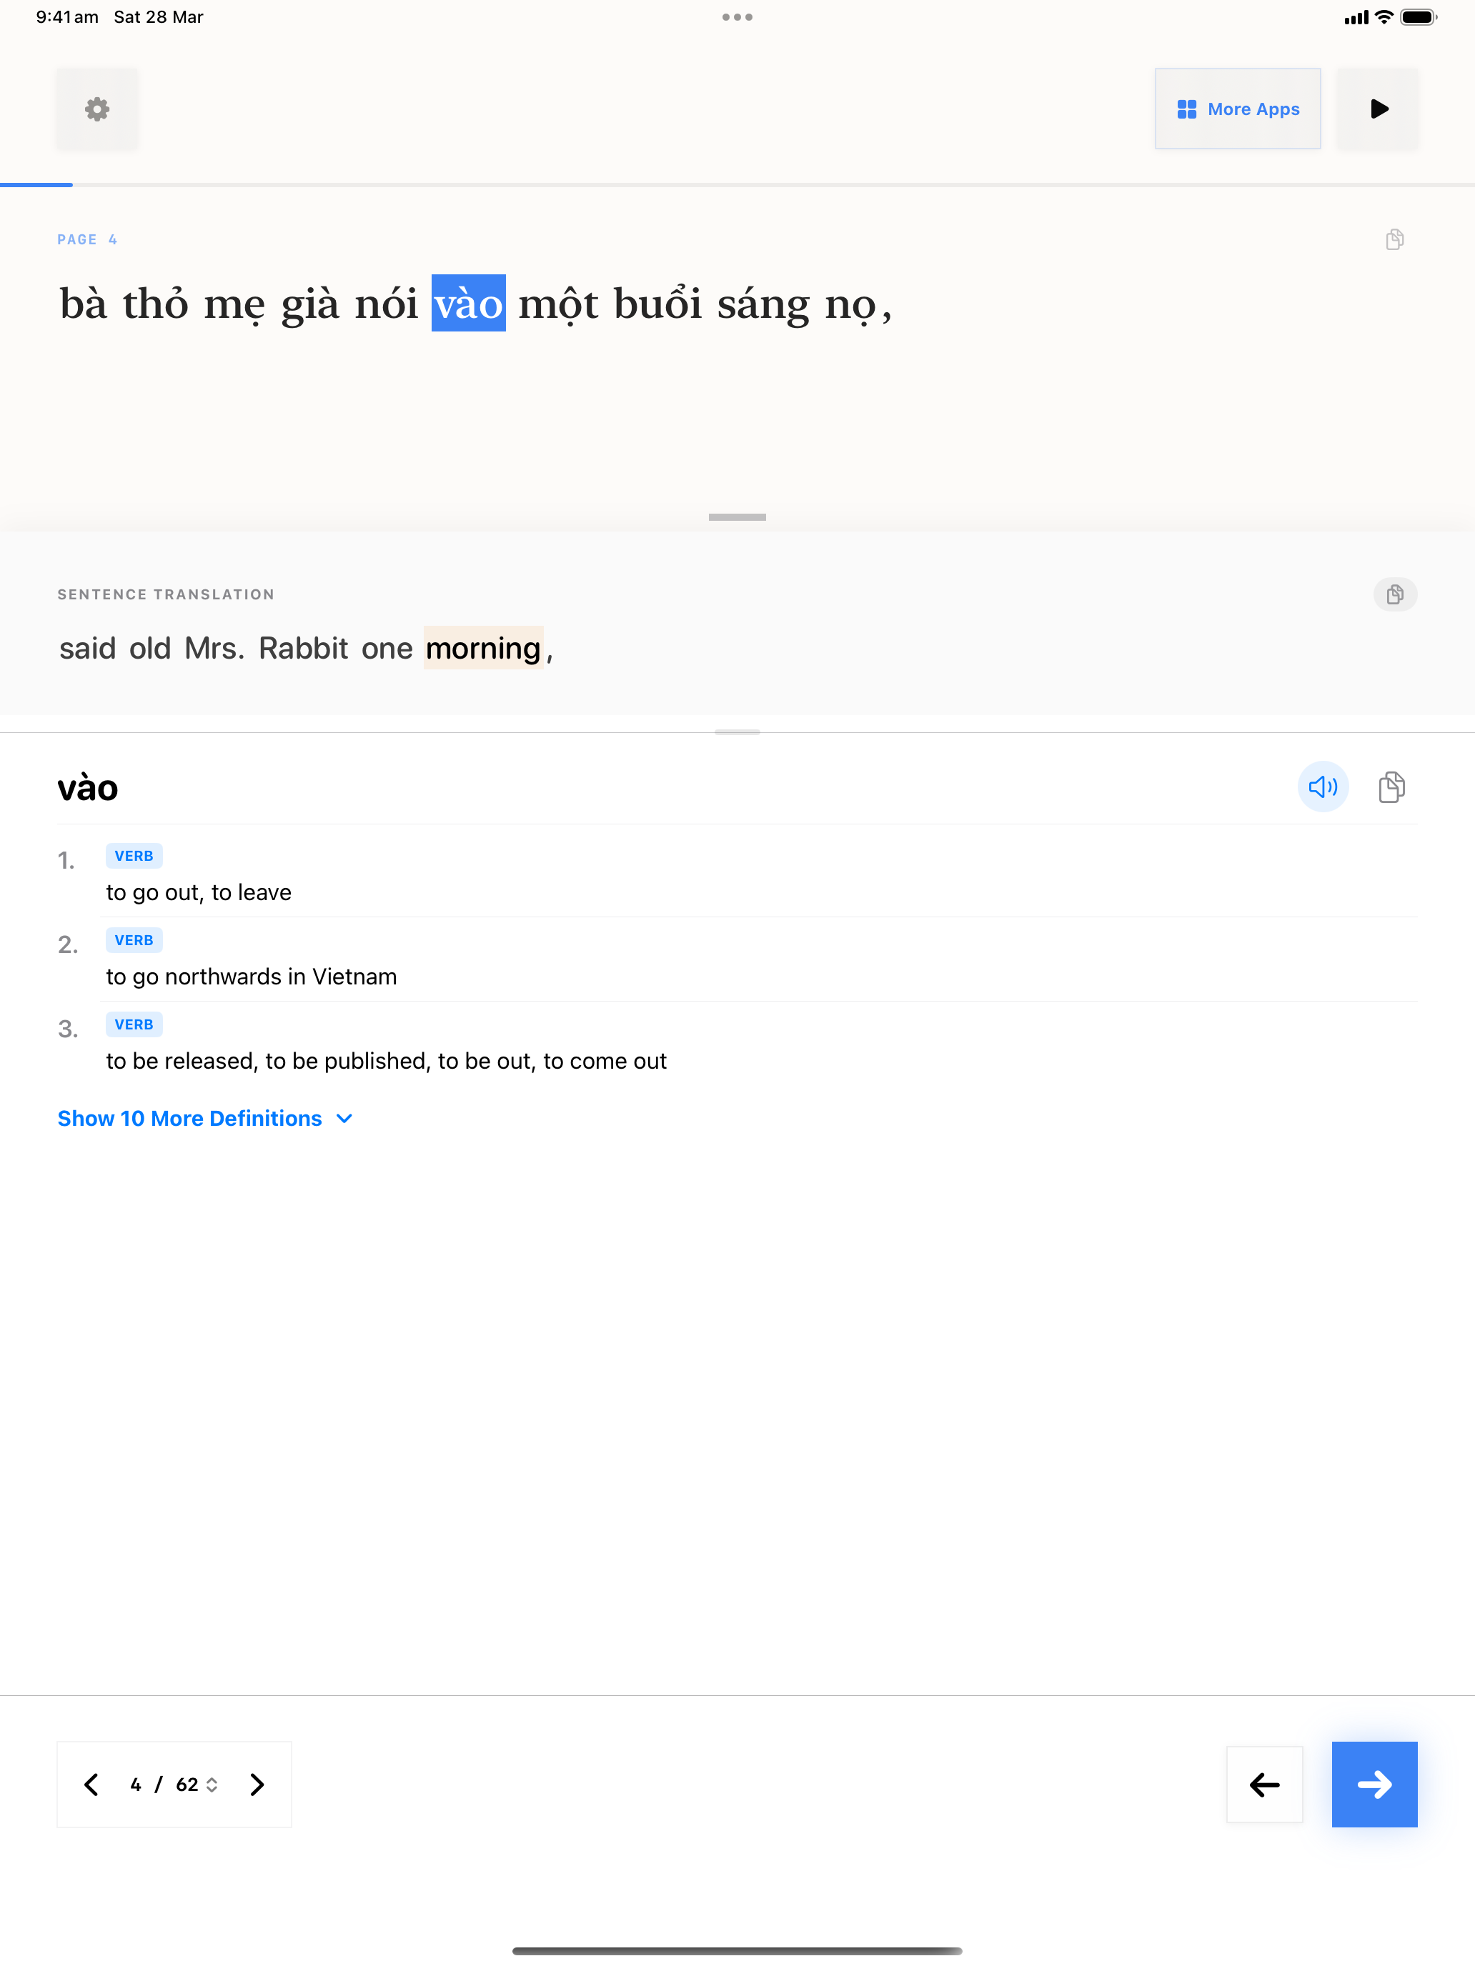Image resolution: width=1475 pixels, height=1966 pixels.
Task: Expand Show 10 More Definitions
Action: coord(204,1118)
